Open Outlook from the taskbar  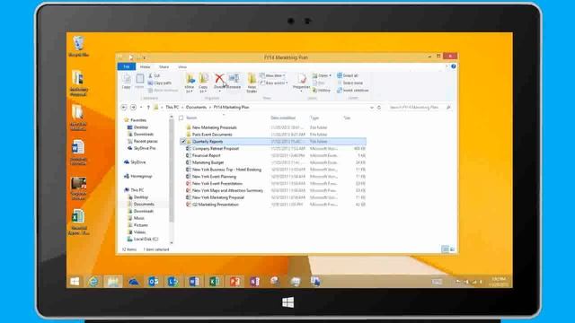tap(154, 281)
